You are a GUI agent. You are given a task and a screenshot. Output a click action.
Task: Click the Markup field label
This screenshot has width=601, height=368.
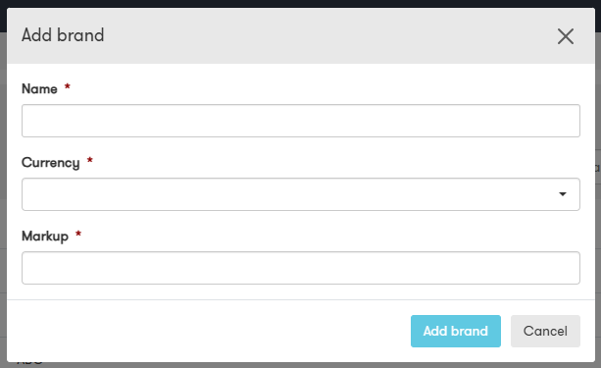(x=45, y=237)
